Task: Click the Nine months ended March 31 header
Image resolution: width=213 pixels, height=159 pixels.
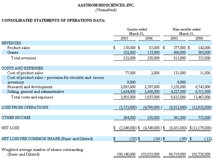Action: pyautogui.click(x=186, y=31)
